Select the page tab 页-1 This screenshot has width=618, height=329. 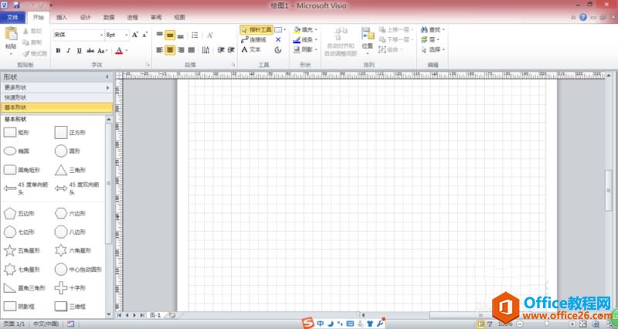[x=155, y=315]
